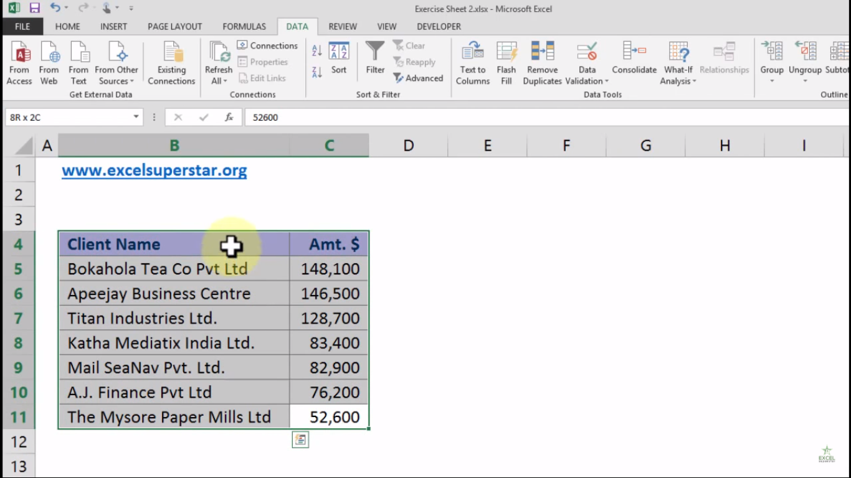The image size is (851, 478).
Task: Select cell The Mysore Paper Mills Ltd
Action: pyautogui.click(x=174, y=417)
